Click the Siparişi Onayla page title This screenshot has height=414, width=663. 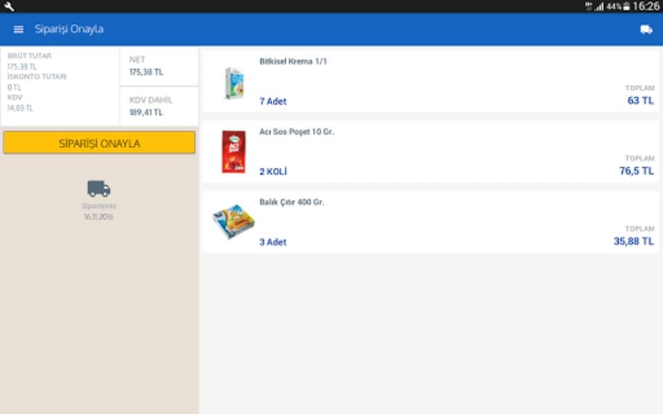click(69, 29)
